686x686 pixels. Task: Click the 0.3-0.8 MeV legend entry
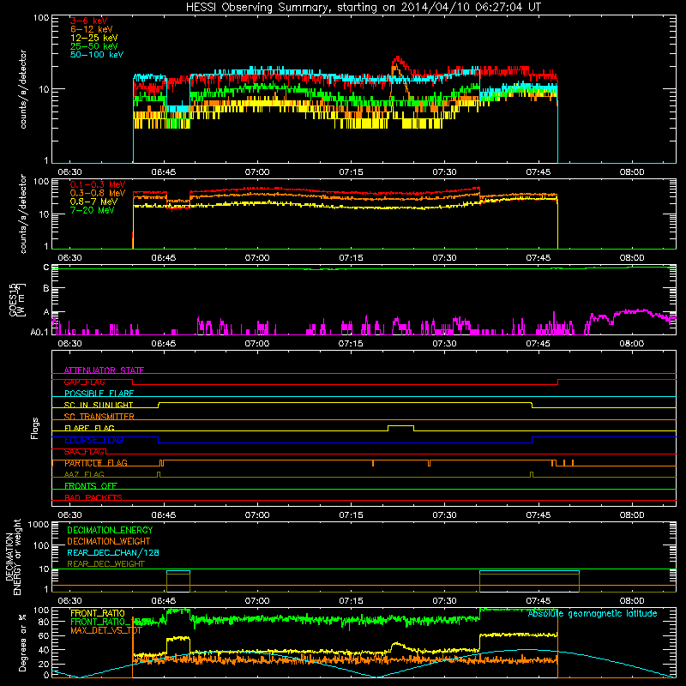[x=98, y=193]
